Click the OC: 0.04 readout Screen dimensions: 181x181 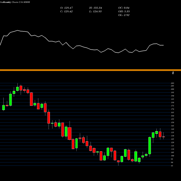(124, 8)
